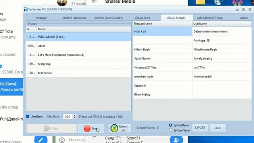The image size is (254, 143).
Task: Open the Message tab
Action: 41,18
